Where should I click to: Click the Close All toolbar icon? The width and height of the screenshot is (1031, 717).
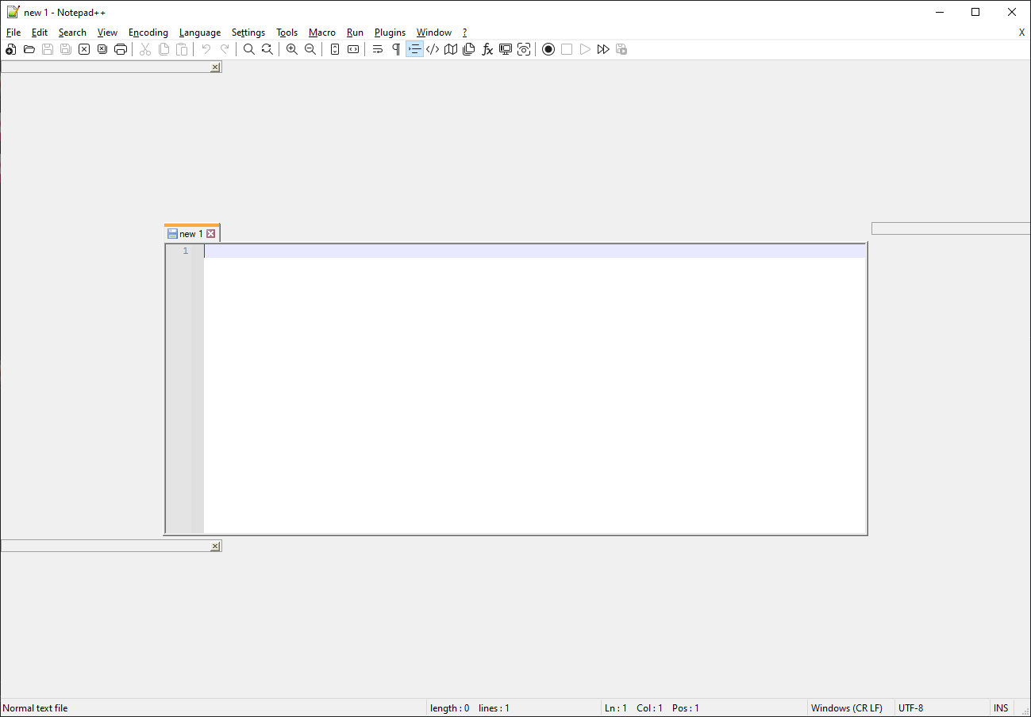pos(102,49)
